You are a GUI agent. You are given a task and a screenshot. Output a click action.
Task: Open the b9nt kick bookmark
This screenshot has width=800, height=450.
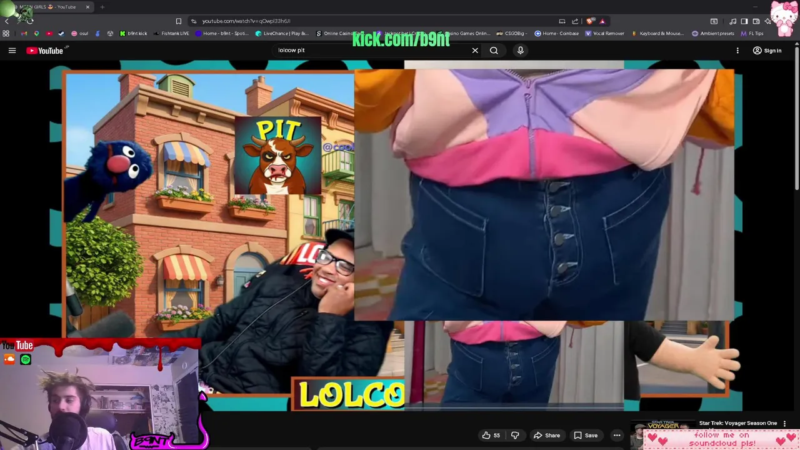[x=133, y=33]
